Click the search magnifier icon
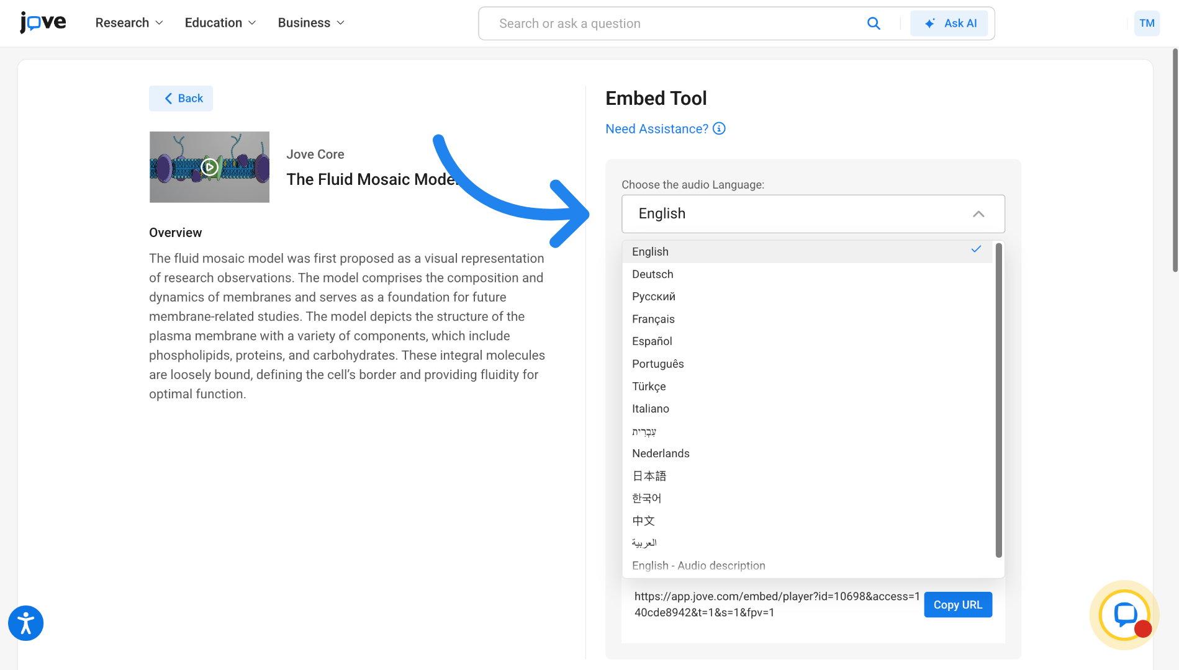 pos(874,24)
